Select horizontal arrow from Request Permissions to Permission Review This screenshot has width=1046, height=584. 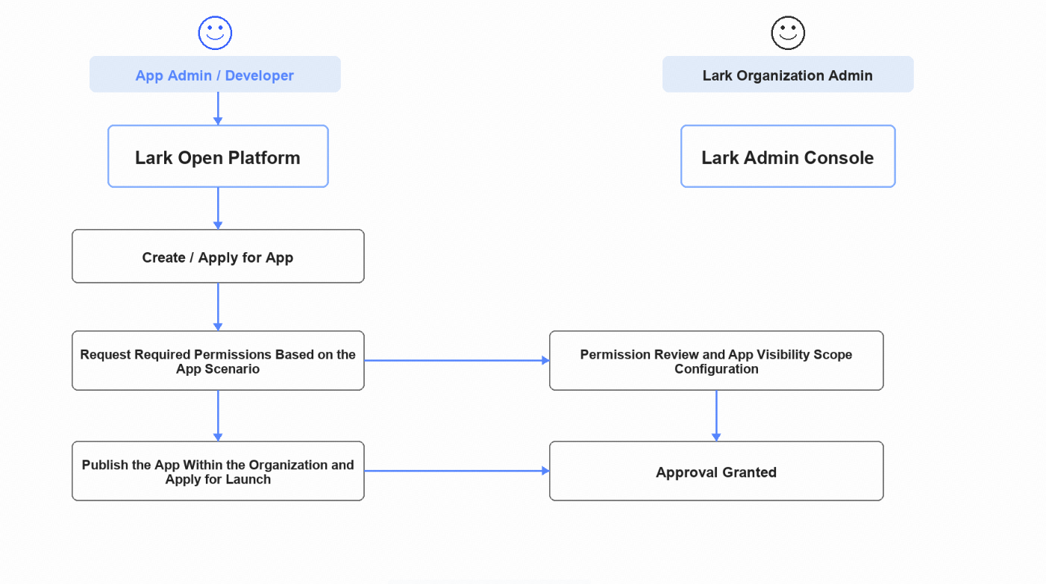point(457,360)
